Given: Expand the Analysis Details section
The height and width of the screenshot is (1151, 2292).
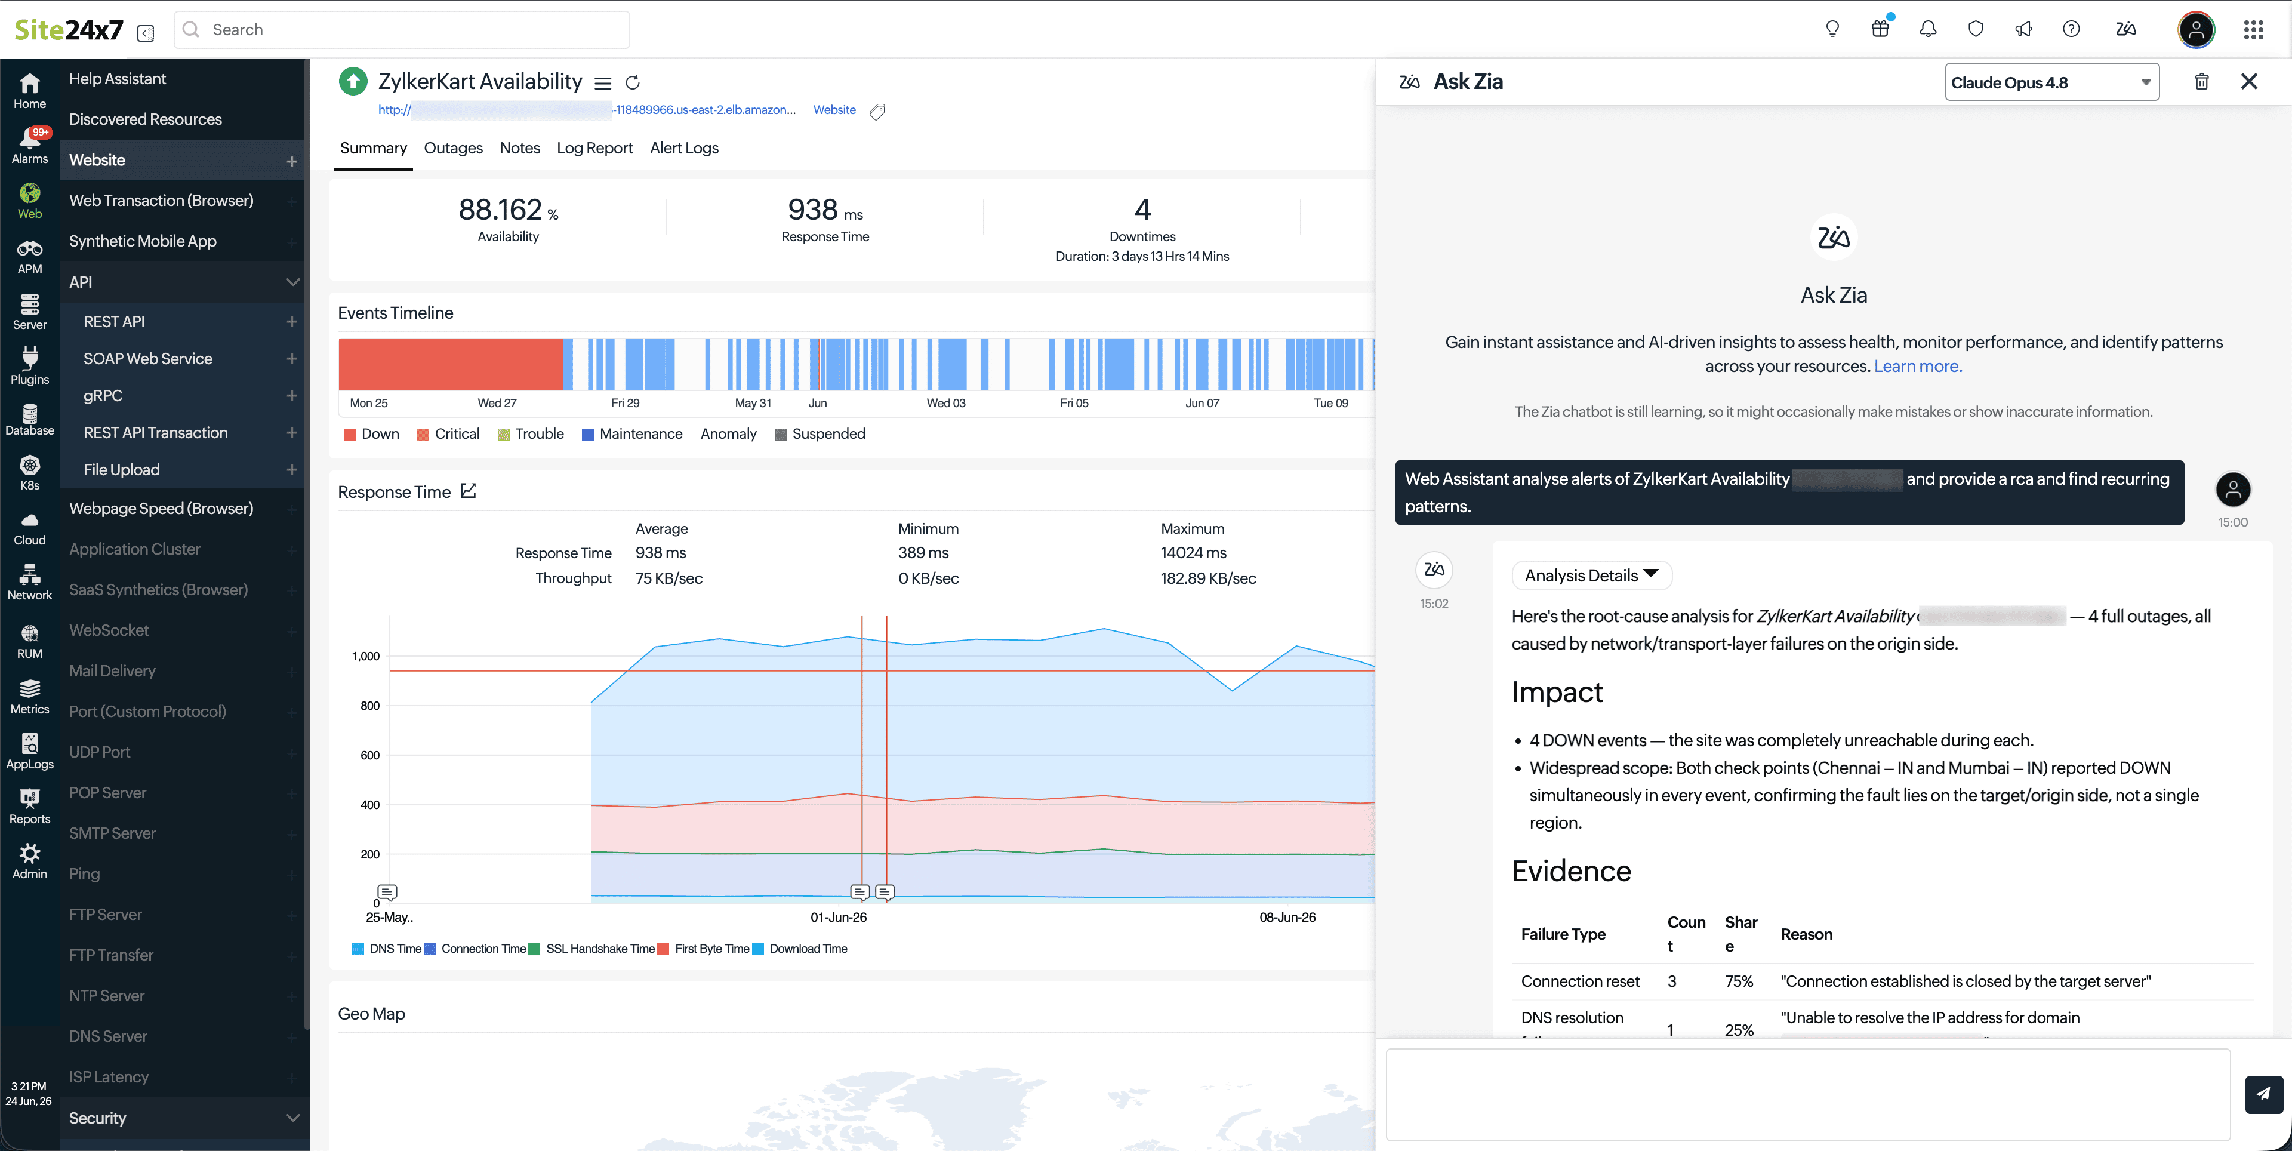Looking at the screenshot, I should tap(1592, 575).
